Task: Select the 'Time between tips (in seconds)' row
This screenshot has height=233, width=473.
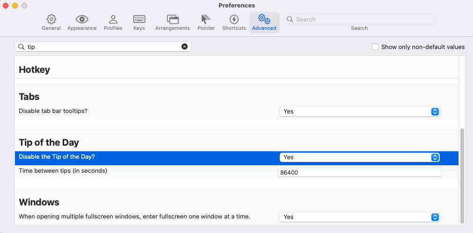Action: tap(237, 172)
